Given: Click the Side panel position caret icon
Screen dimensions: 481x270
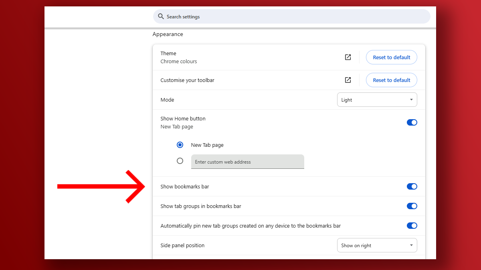Looking at the screenshot, I should pyautogui.click(x=411, y=245).
